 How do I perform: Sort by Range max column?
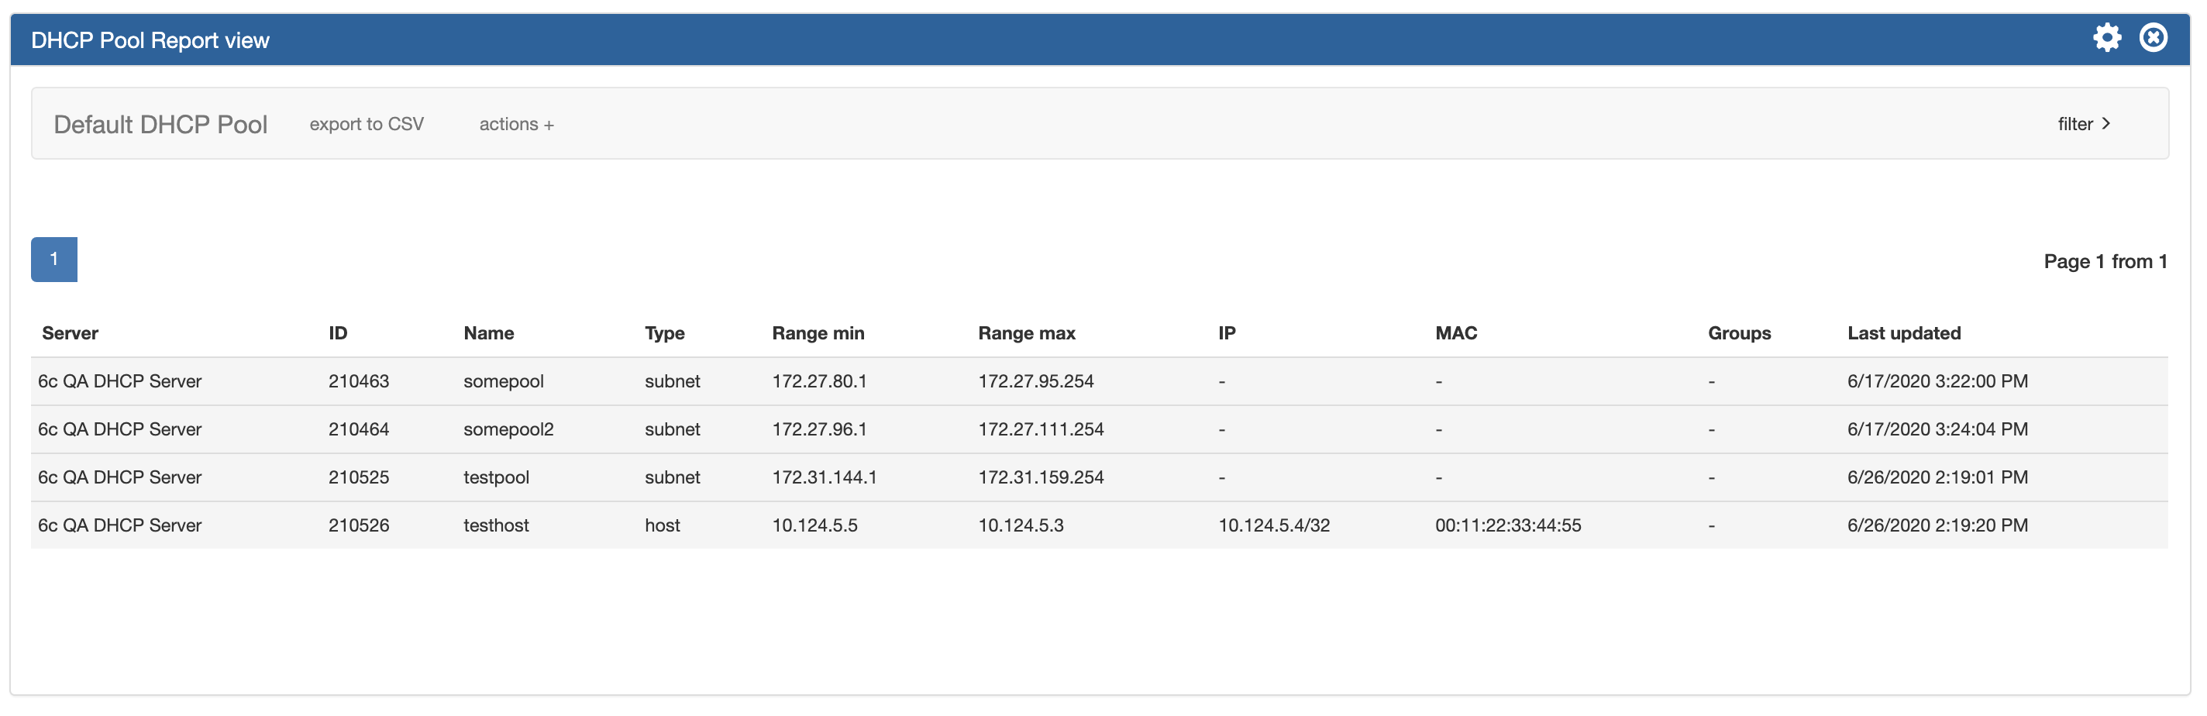(x=1025, y=333)
